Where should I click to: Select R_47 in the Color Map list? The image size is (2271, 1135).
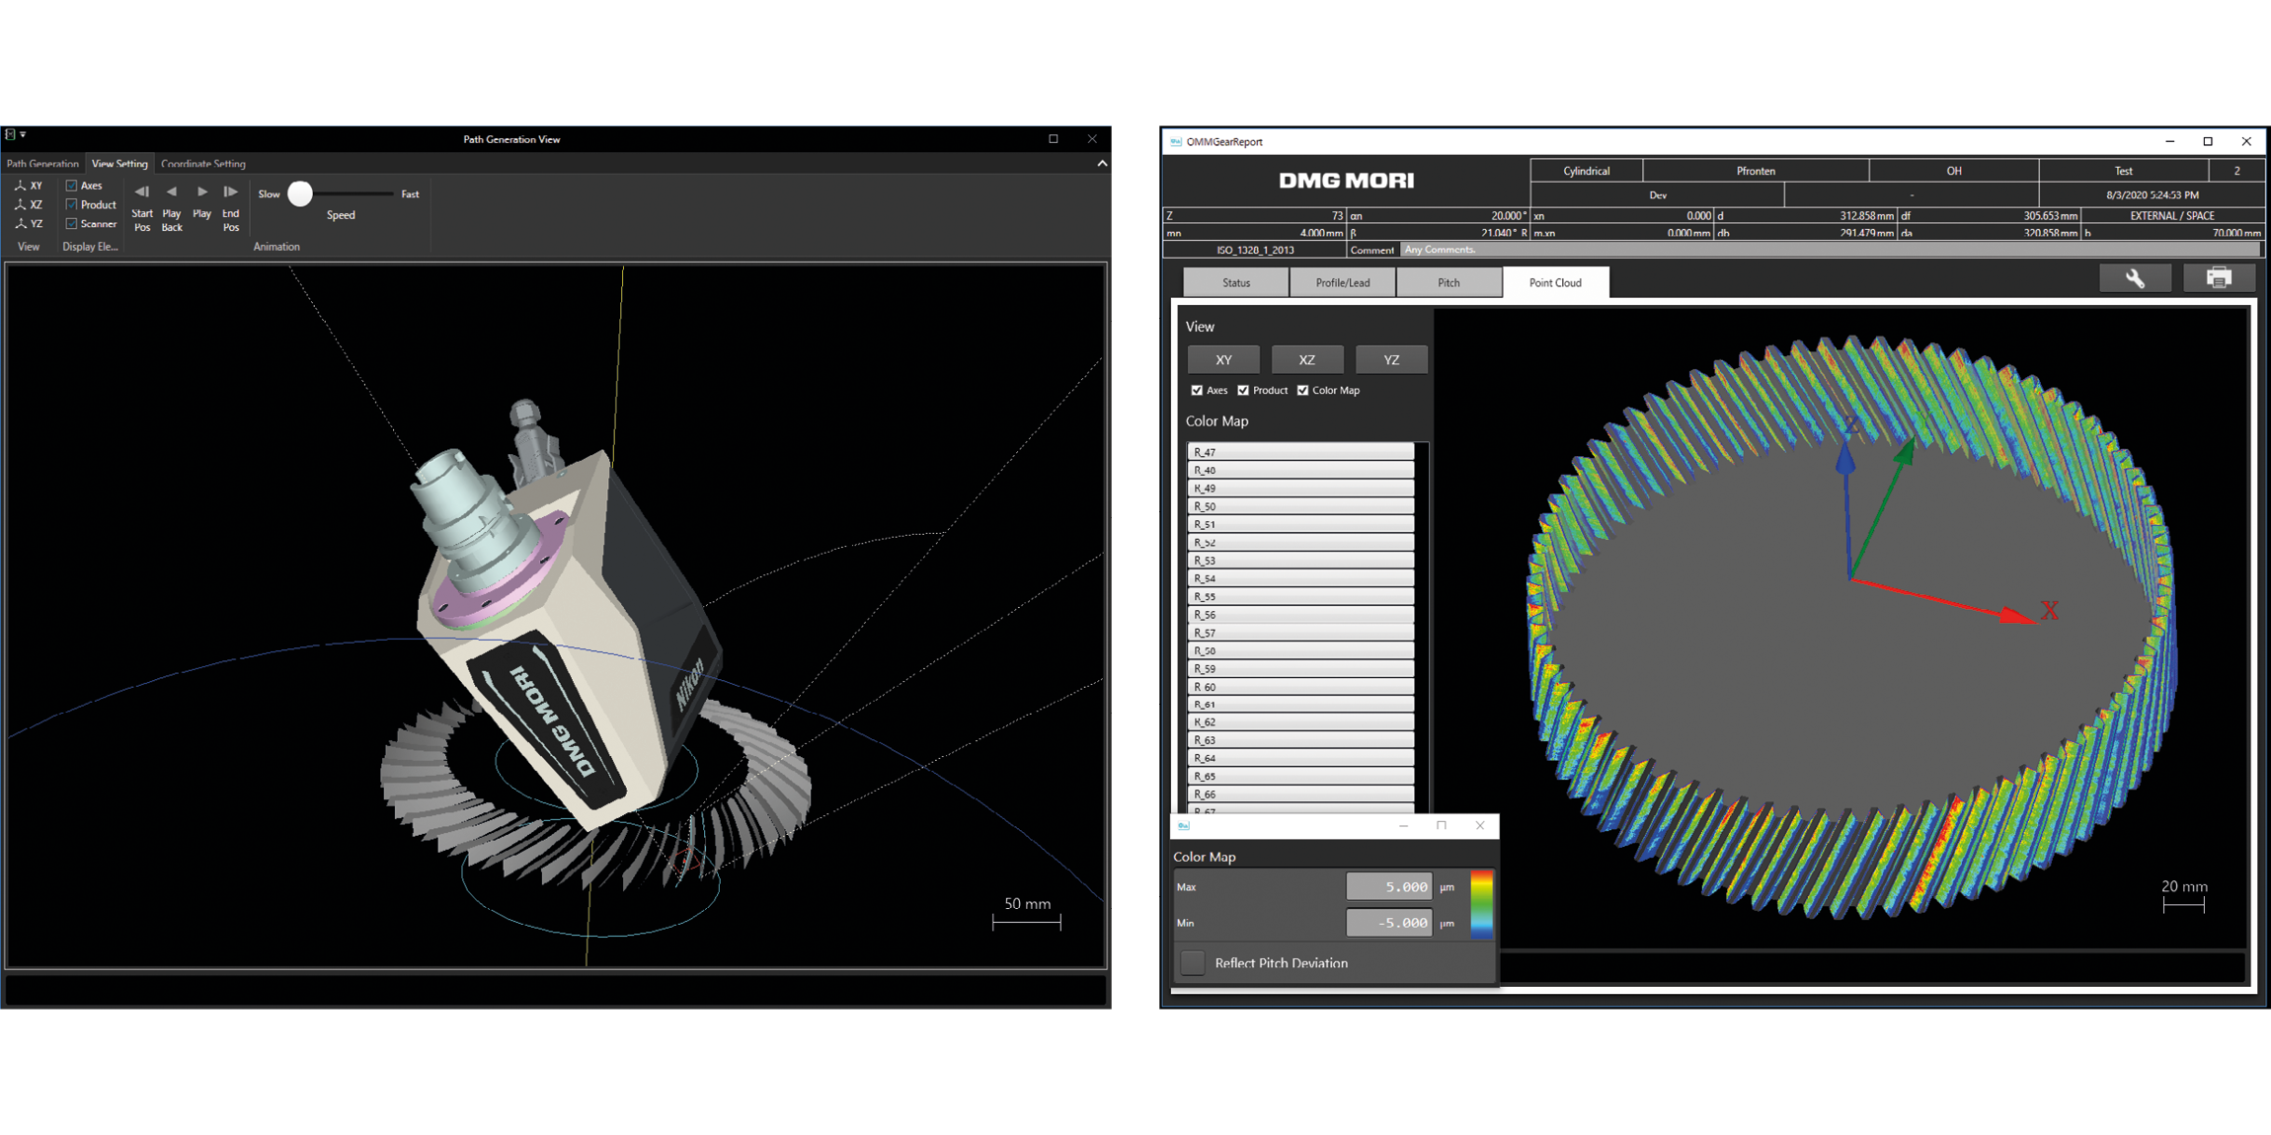[x=1300, y=452]
